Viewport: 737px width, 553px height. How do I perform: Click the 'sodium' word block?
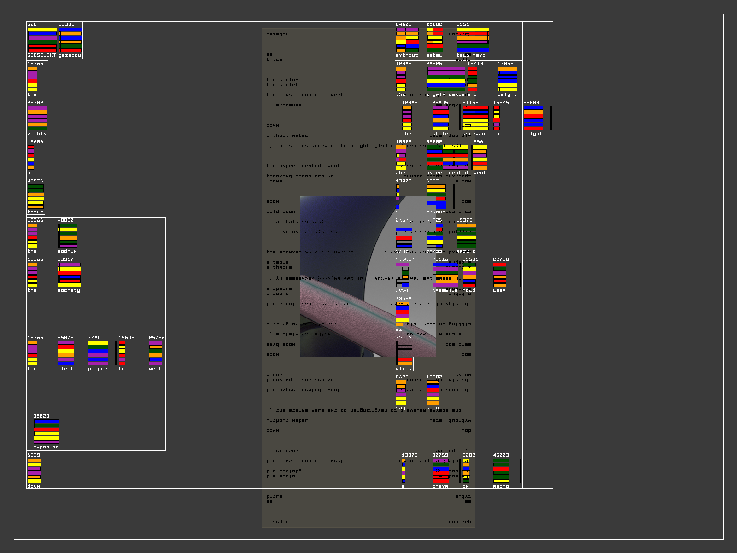[68, 236]
